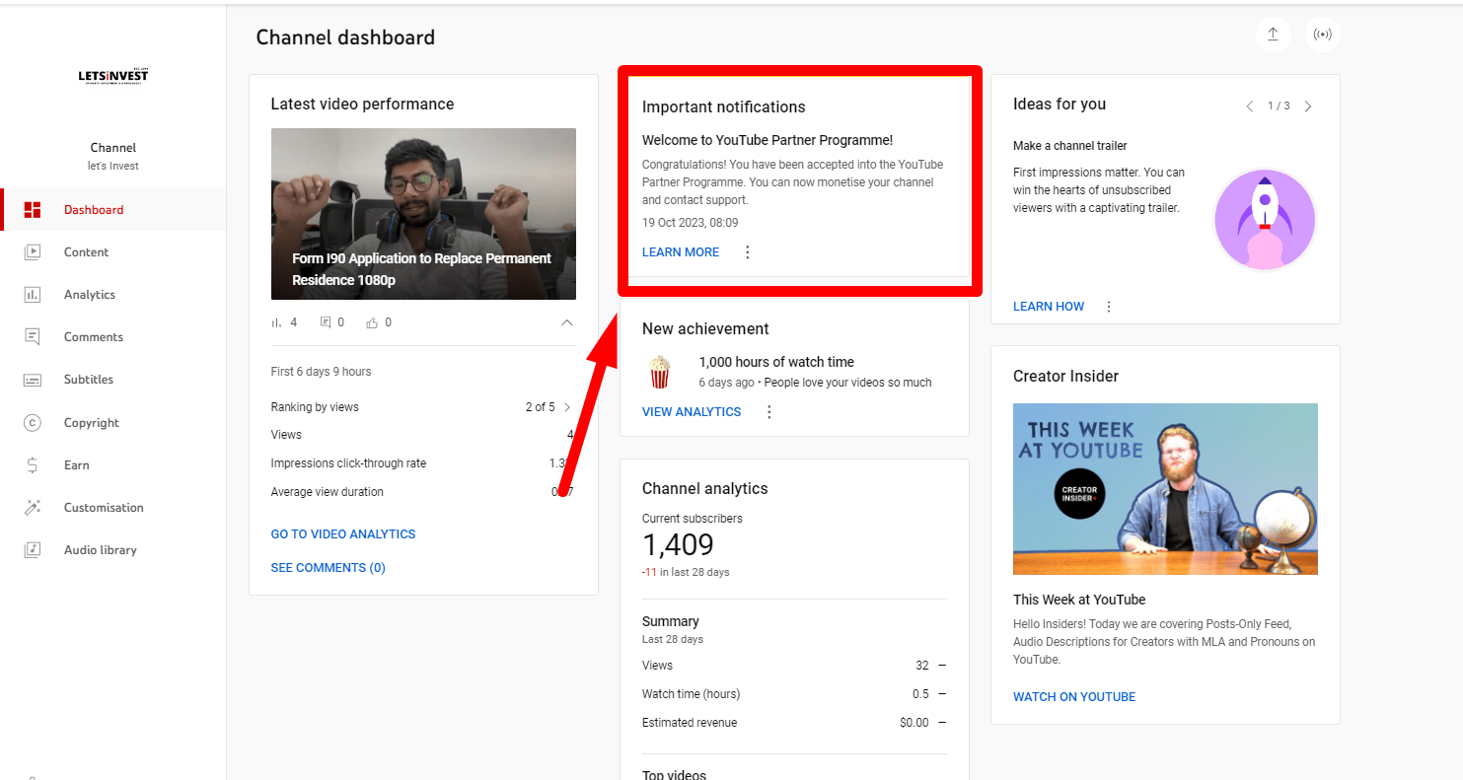Open the Form I90 Application video thumbnail
The height and width of the screenshot is (780, 1463).
pos(423,214)
